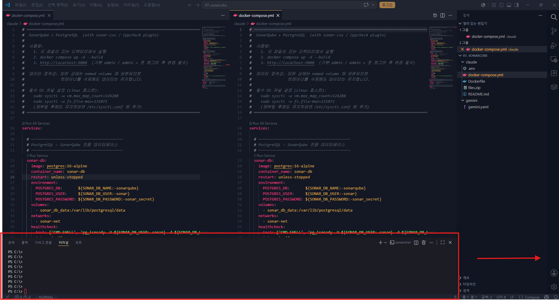This screenshot has height=300, width=559.
Task: Expand the 타임라인 section
Action: click(x=469, y=284)
